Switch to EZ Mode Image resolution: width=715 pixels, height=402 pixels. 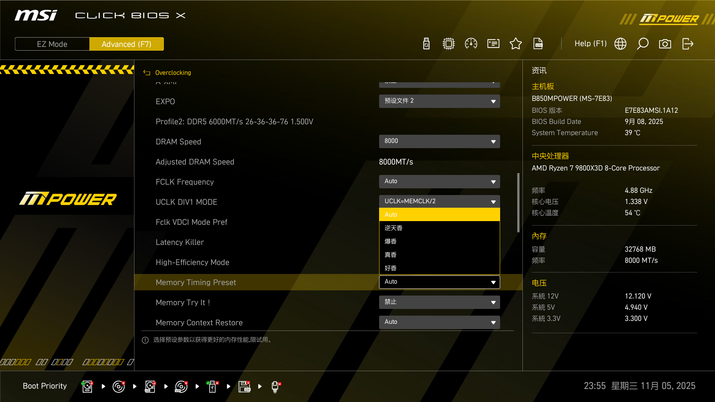coord(52,44)
